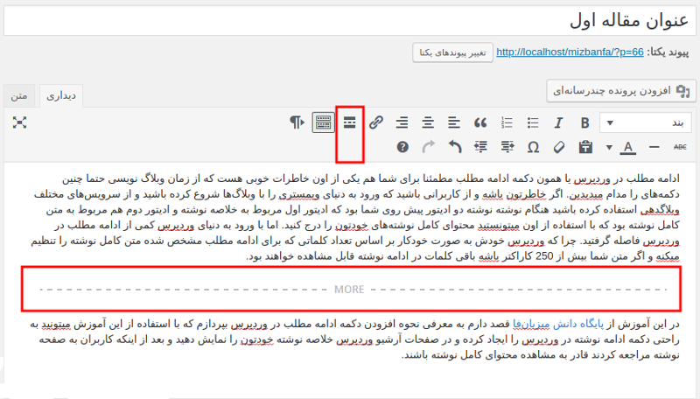Toggle bold formatting
The width and height of the screenshot is (700, 399).
[584, 122]
